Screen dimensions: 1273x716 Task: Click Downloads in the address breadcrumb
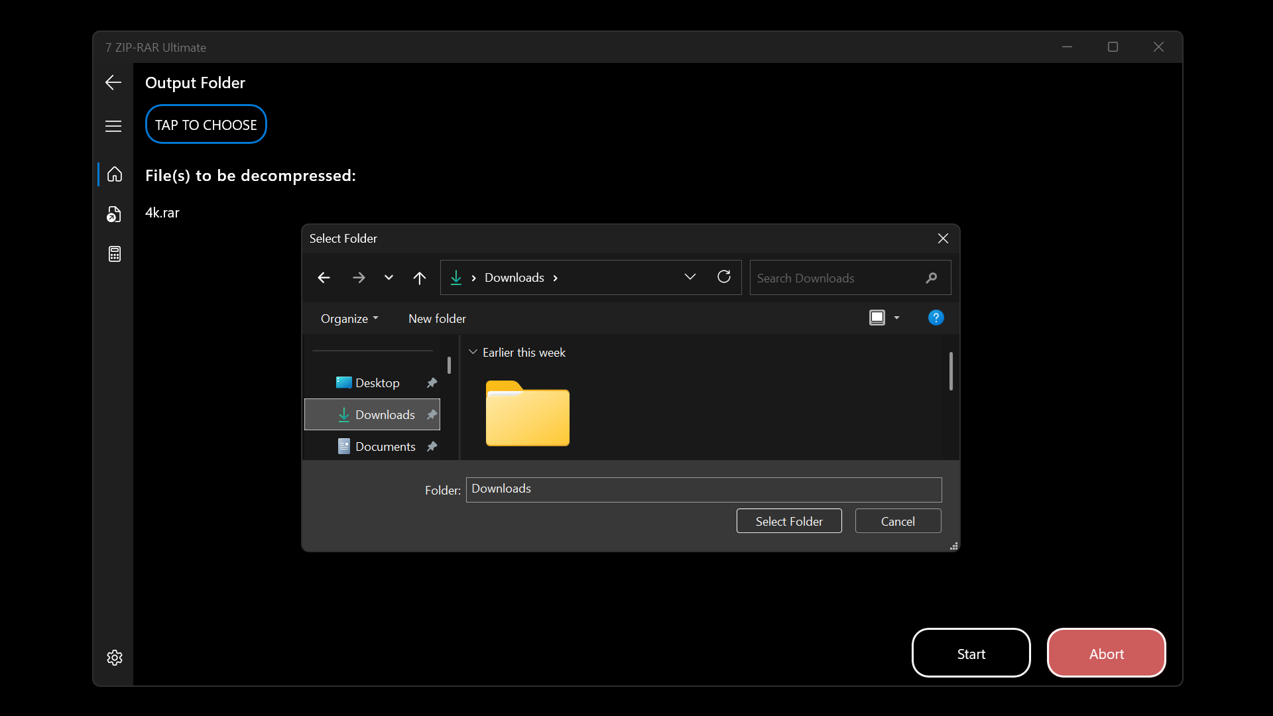click(x=515, y=278)
